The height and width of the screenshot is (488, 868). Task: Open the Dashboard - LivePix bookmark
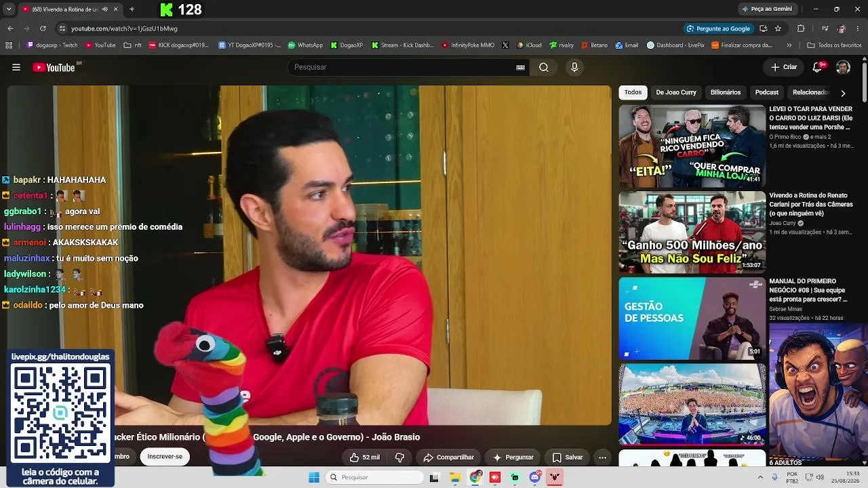point(675,45)
